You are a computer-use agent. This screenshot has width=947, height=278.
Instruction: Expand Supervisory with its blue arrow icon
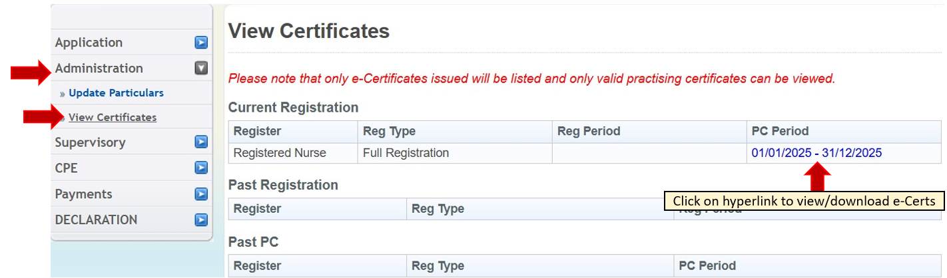pyautogui.click(x=201, y=142)
